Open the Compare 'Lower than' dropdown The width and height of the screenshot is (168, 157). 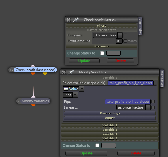[x=108, y=35]
